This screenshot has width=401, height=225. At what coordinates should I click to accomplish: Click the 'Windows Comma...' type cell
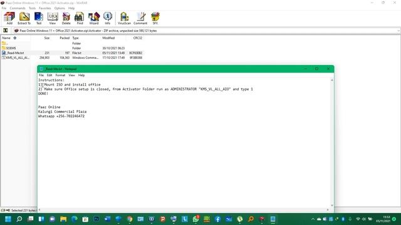click(x=85, y=57)
